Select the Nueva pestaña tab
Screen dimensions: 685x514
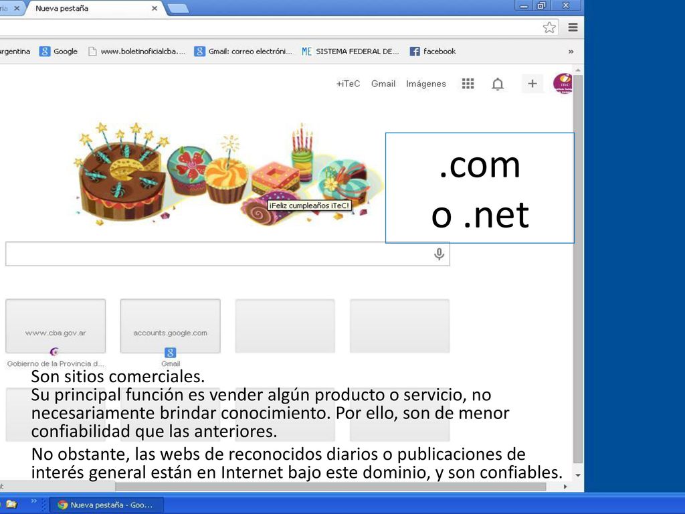pyautogui.click(x=94, y=8)
